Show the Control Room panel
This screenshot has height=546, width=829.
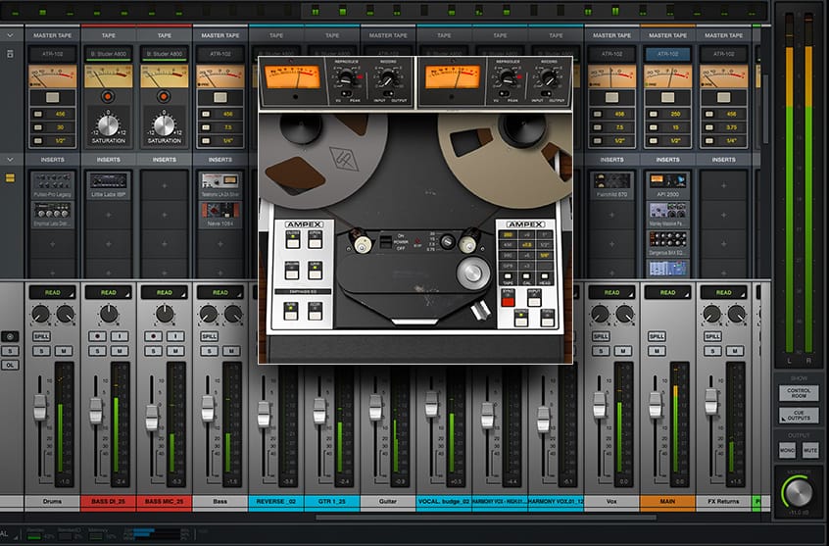click(798, 392)
